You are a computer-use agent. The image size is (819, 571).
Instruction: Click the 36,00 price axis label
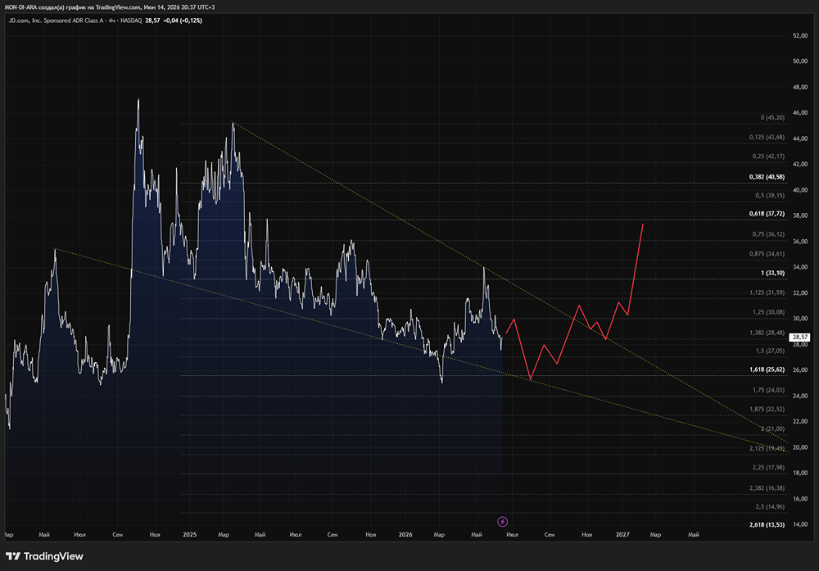point(800,242)
